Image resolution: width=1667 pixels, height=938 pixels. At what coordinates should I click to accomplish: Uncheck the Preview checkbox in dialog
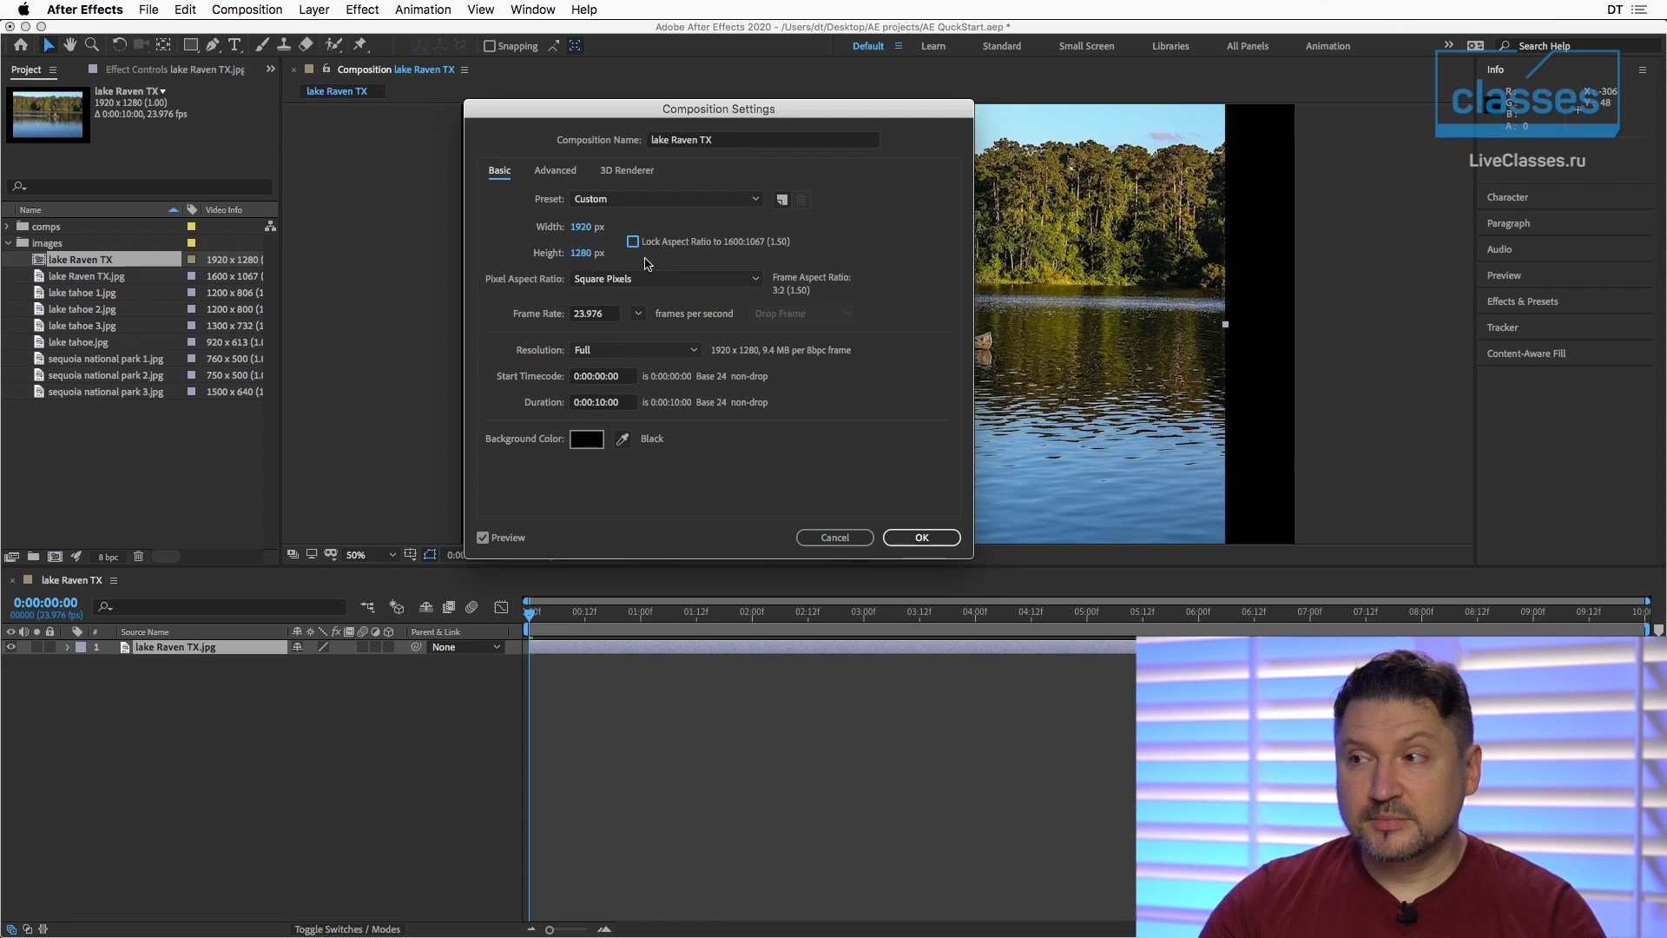pos(483,538)
